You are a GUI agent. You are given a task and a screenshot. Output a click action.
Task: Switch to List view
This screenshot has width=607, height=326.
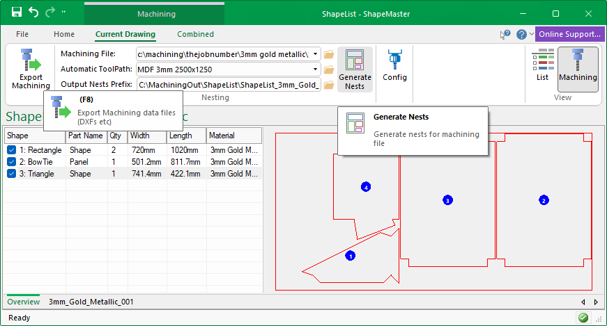[x=542, y=65]
